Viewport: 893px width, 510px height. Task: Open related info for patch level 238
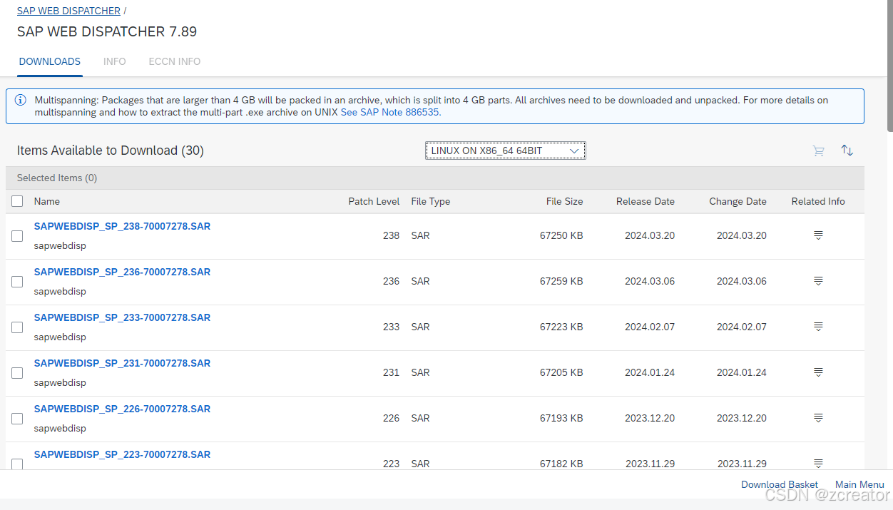[x=818, y=235]
